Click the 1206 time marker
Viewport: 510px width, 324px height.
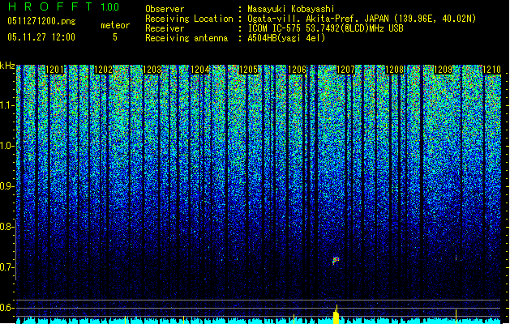tap(297, 70)
